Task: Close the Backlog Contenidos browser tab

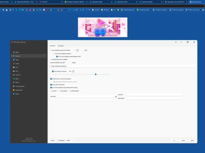Action: pos(87,2)
